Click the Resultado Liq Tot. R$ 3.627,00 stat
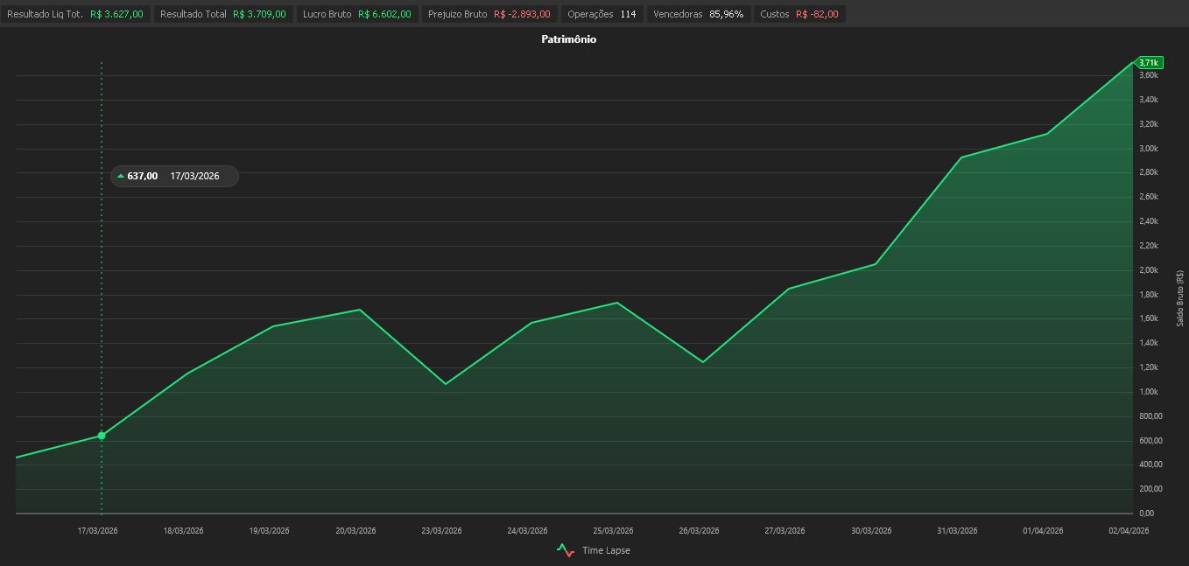Viewport: 1189px width, 566px height. (75, 14)
